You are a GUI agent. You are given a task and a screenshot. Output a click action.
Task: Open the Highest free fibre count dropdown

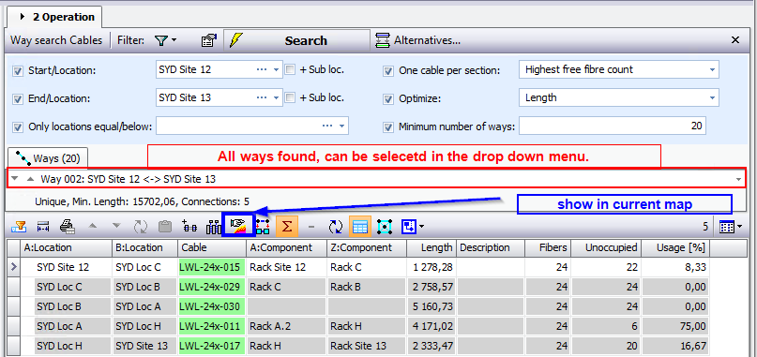pyautogui.click(x=712, y=69)
